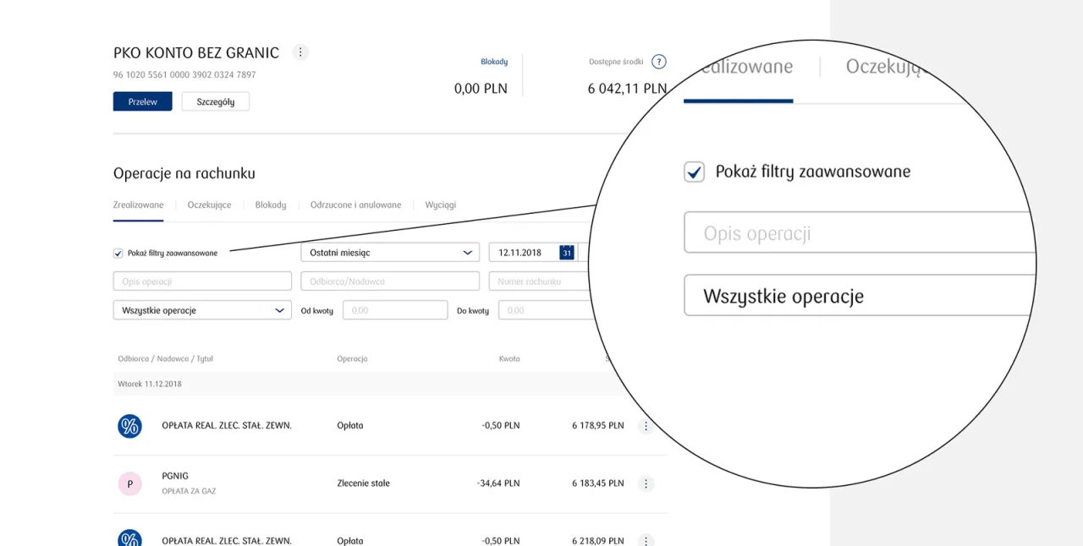Open the Wszystkie operacje dropdown in filters
The height and width of the screenshot is (546, 1083).
point(202,310)
